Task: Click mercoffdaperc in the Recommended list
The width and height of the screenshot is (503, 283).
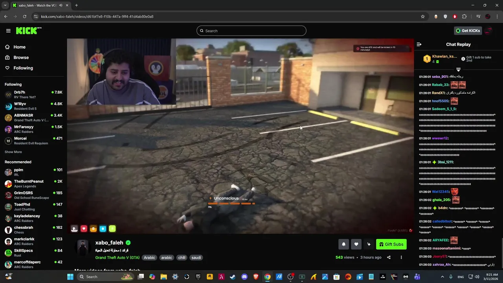Action: (x=33, y=264)
